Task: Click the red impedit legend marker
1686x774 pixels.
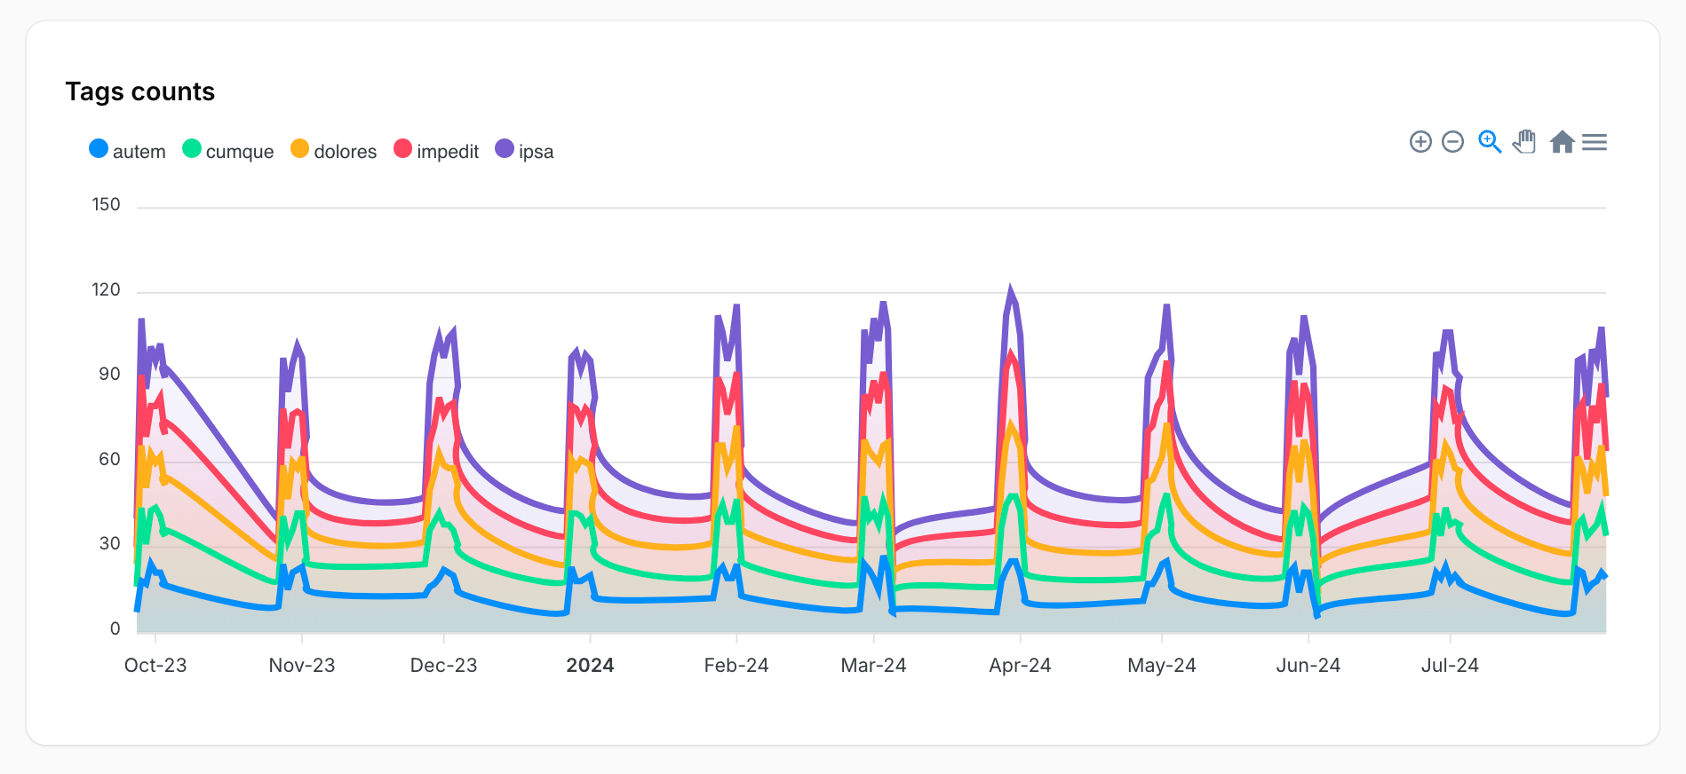Action: [x=403, y=149]
